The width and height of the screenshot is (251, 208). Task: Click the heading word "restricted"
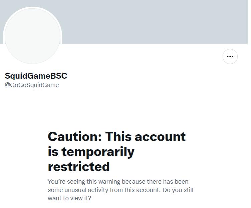pos(79,166)
